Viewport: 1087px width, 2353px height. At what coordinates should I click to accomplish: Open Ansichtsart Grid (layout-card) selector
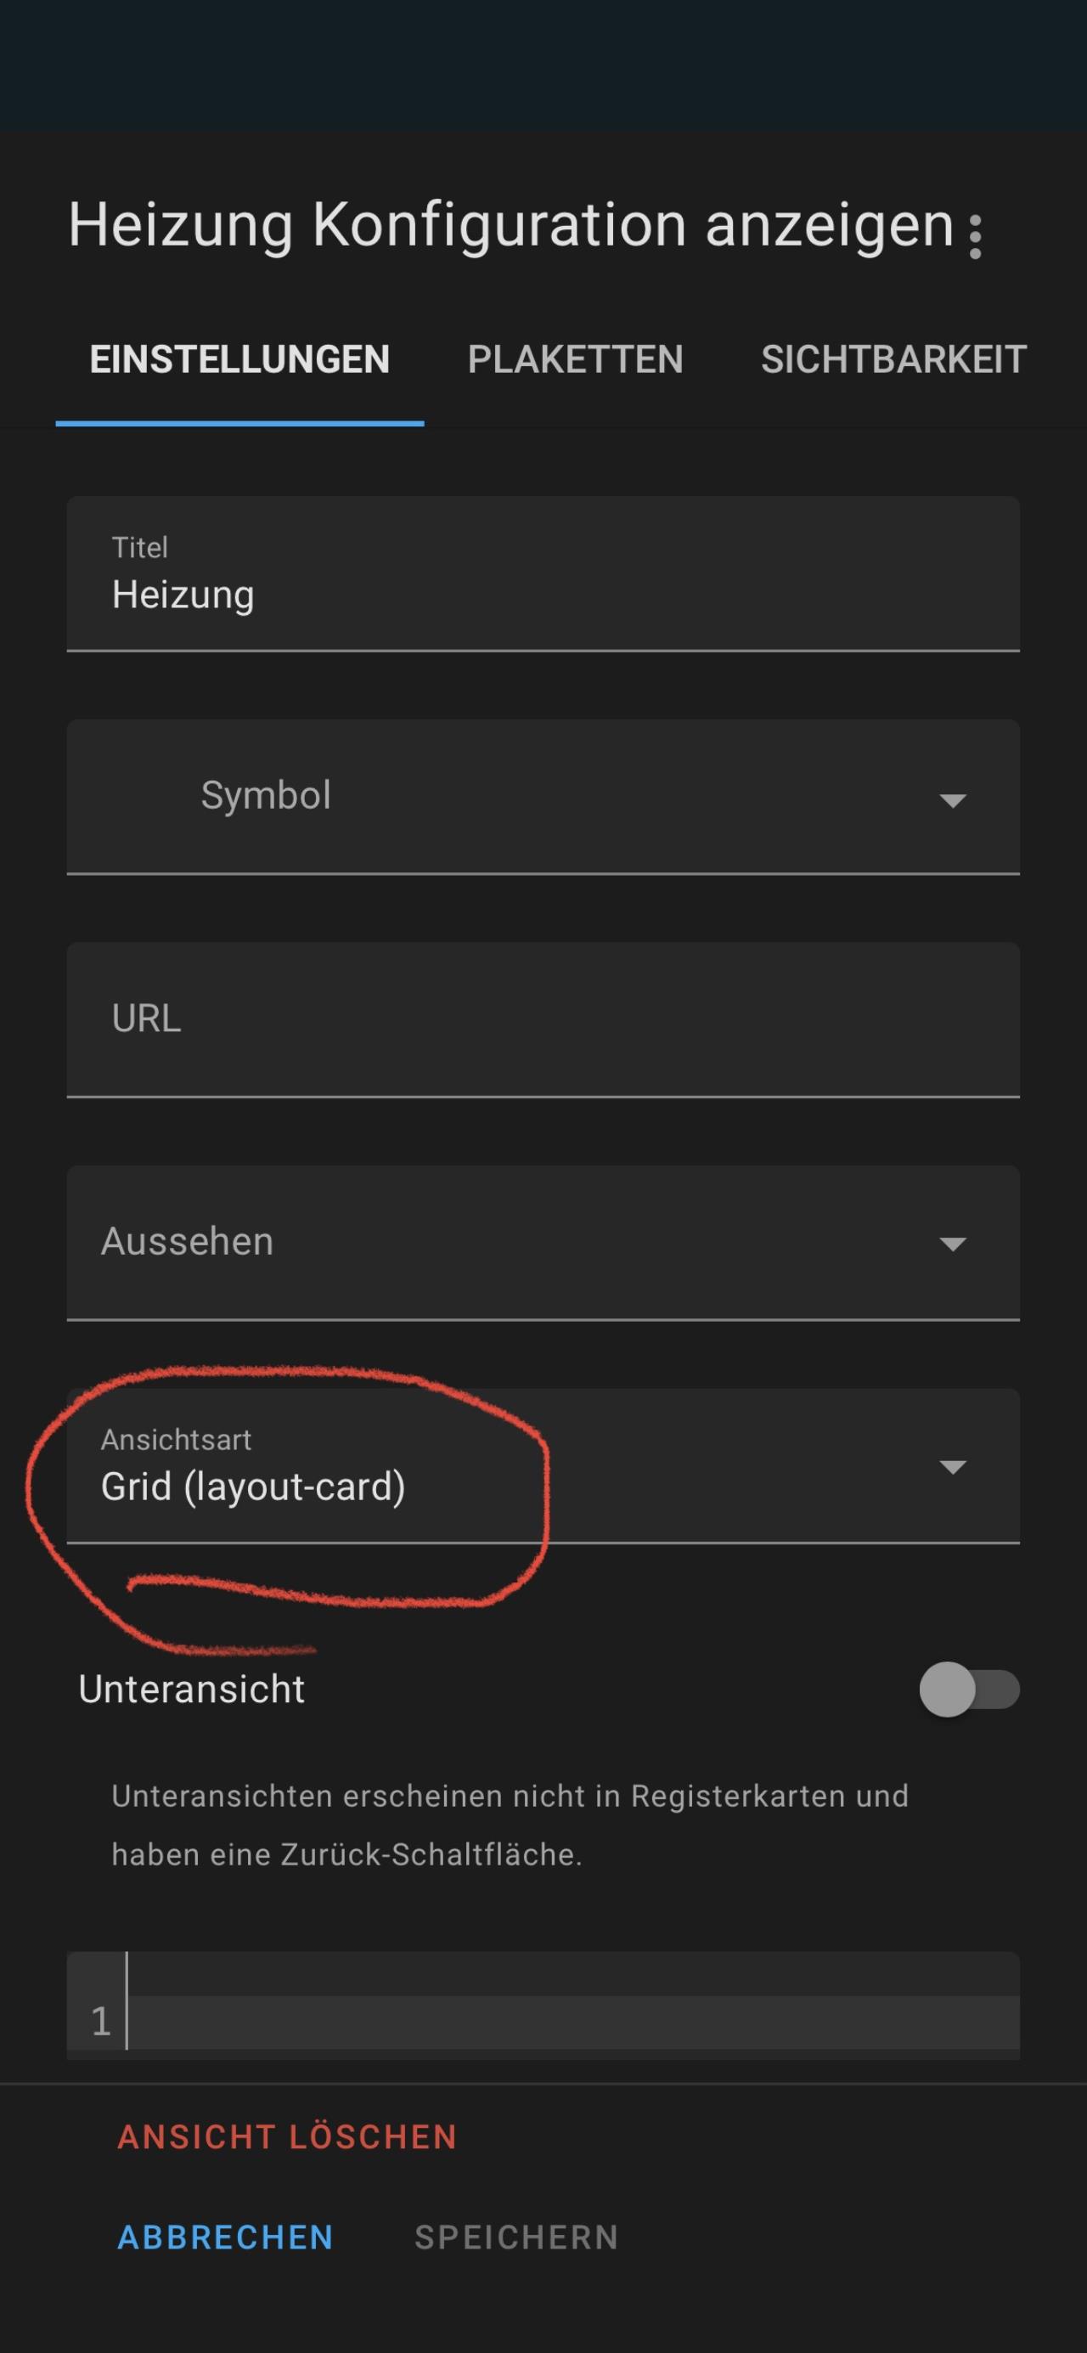543,1465
